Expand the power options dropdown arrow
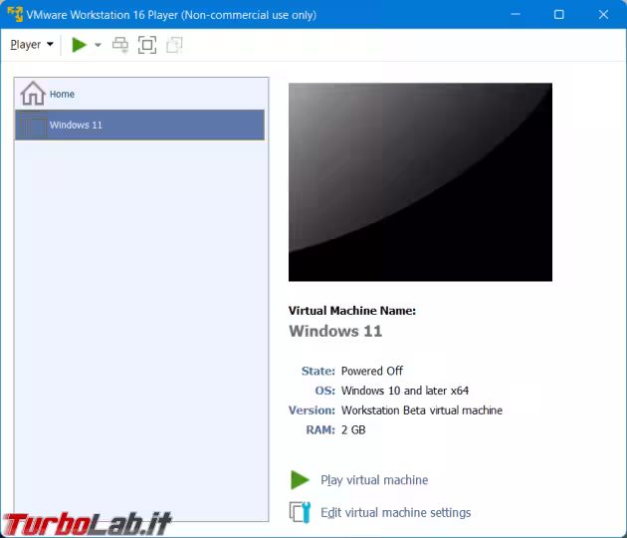Viewport: 627px width, 538px height. pos(98,45)
